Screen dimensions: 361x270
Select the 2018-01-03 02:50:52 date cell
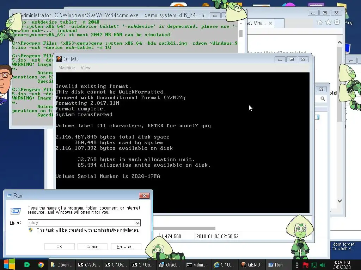tap(218, 236)
